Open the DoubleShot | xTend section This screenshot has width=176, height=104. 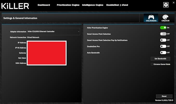click(117, 5)
